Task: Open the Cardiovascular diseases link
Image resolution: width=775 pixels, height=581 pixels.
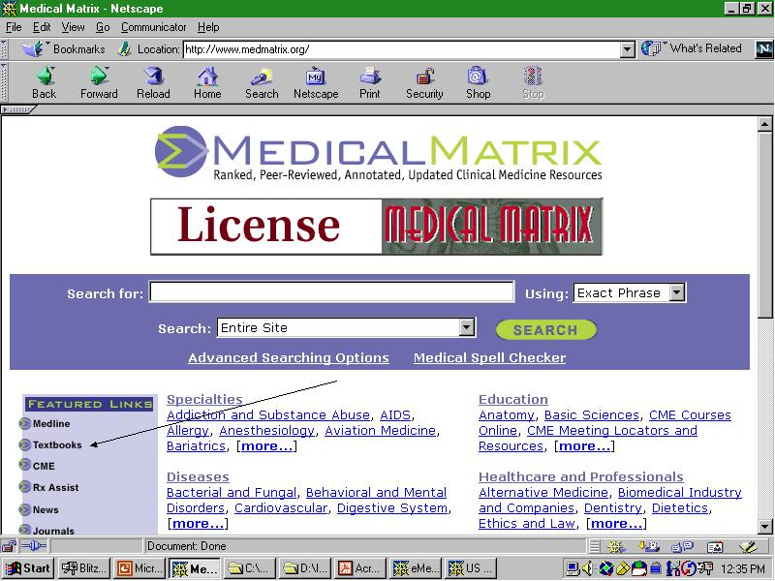Action: coord(281,507)
